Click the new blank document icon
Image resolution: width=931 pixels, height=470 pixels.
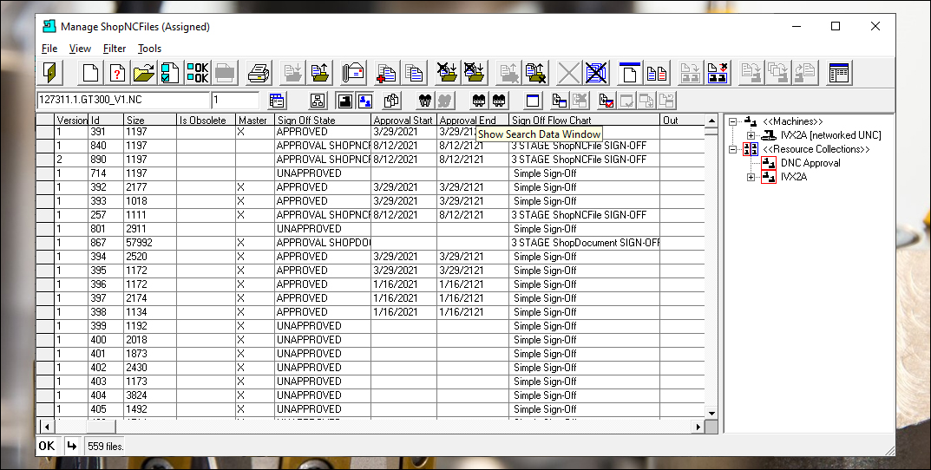[91, 73]
